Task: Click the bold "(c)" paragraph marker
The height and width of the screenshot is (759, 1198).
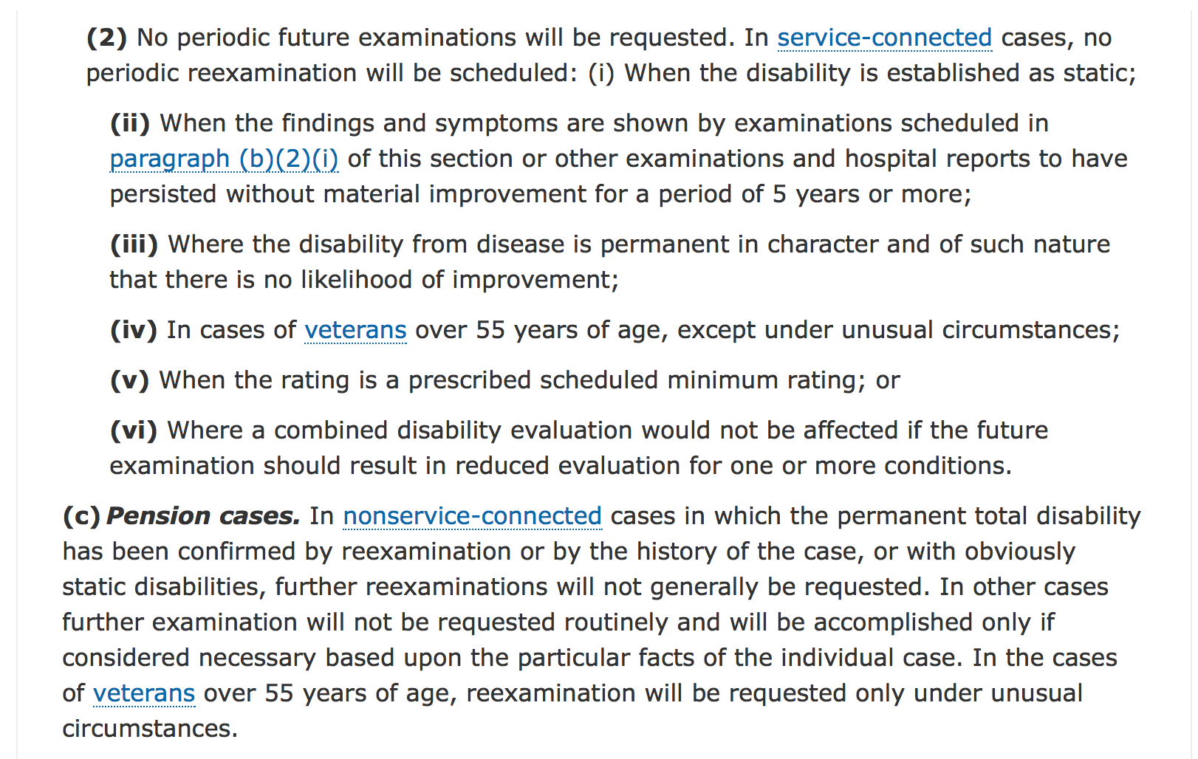Action: pos(81,516)
